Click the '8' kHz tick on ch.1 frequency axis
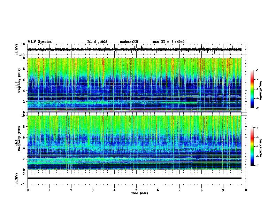Screen dimensions: 276x213 [24, 69]
